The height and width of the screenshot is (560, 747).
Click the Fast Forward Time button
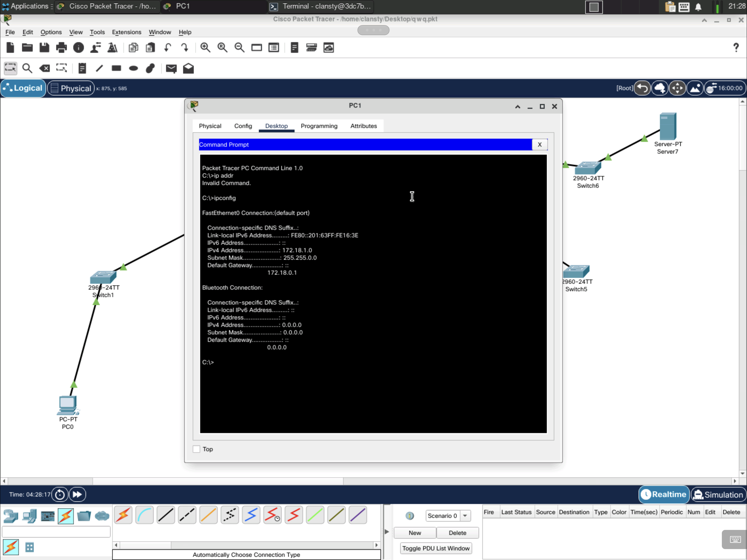point(77,494)
